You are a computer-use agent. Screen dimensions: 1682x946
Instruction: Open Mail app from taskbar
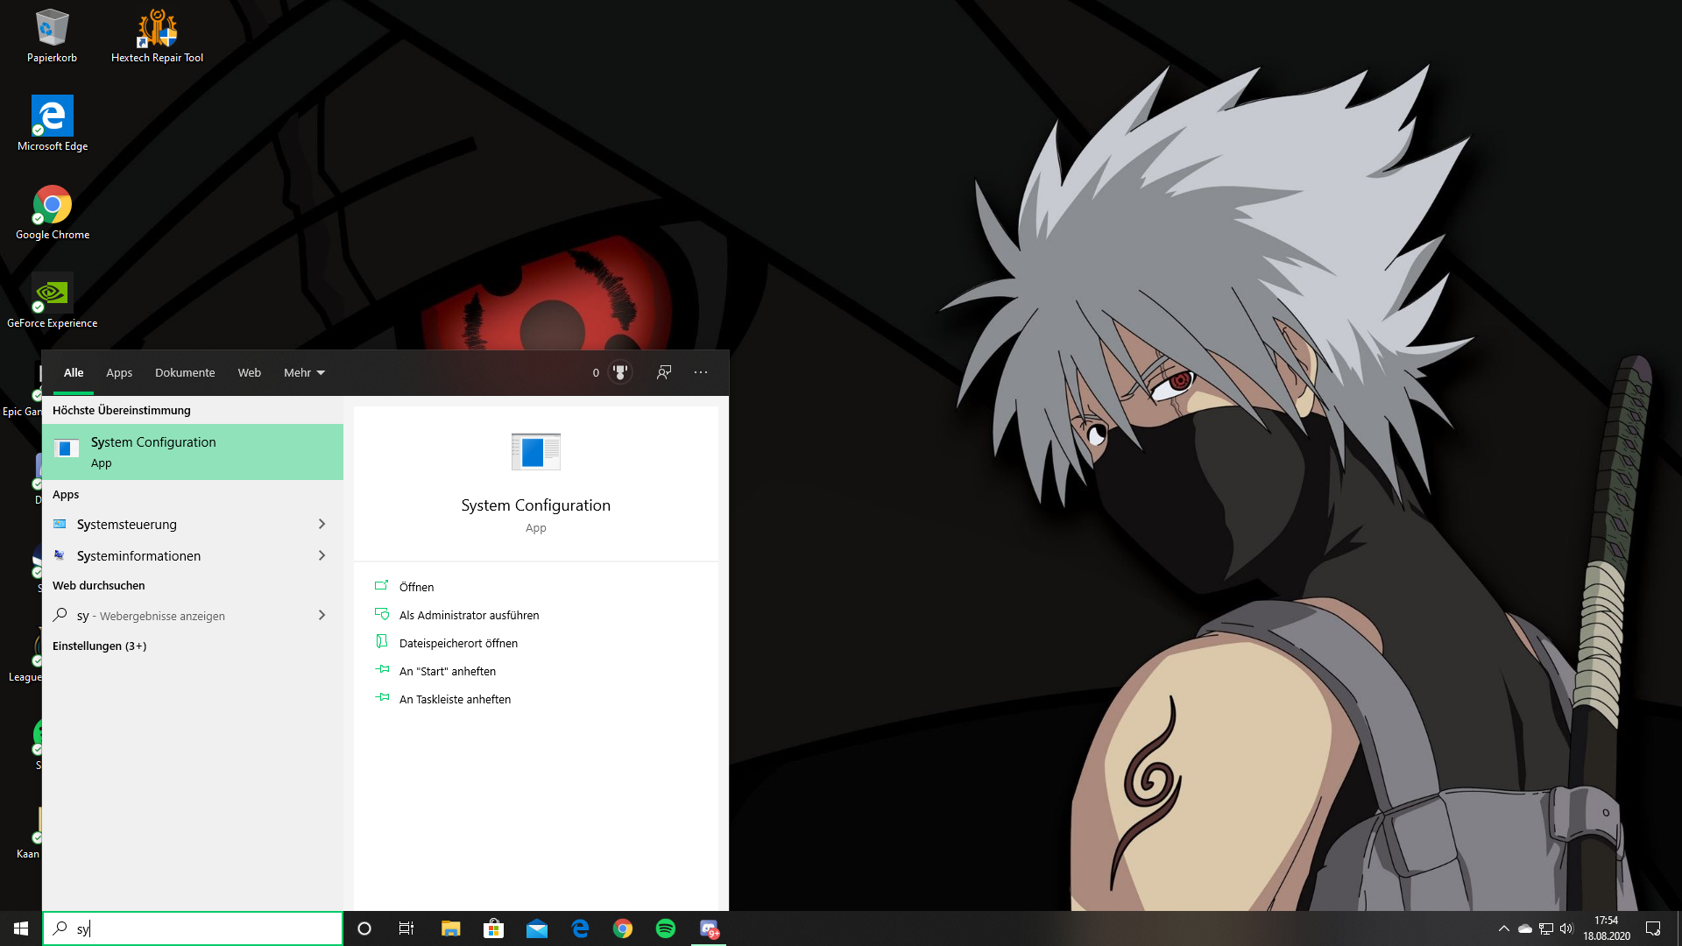(x=536, y=928)
